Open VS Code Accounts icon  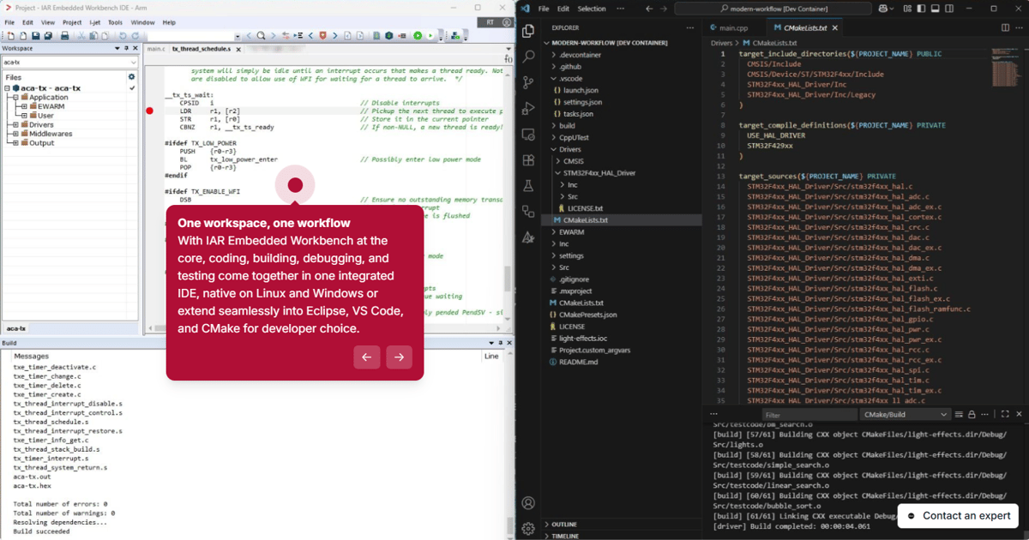(528, 503)
